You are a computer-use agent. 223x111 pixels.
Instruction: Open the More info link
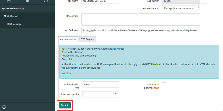(66, 73)
